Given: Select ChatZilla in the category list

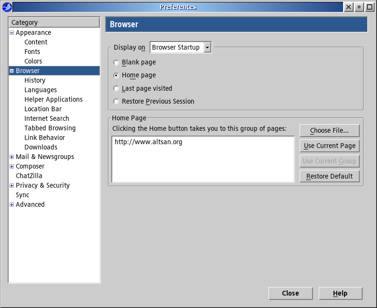Looking at the screenshot, I should 29,176.
